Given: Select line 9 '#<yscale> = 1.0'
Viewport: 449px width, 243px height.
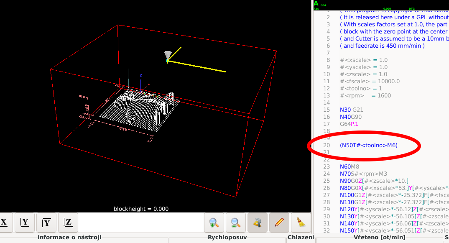Looking at the screenshot, I should pos(364,67).
